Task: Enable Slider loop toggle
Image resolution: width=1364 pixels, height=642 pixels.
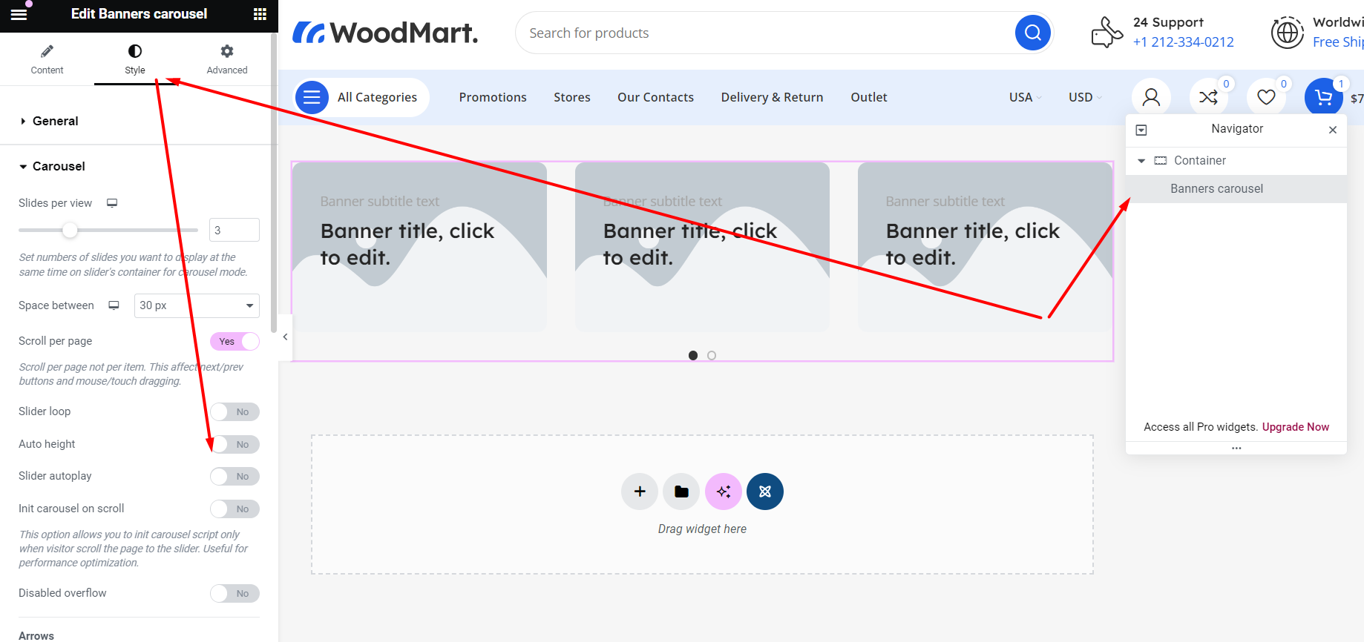Action: 235,411
